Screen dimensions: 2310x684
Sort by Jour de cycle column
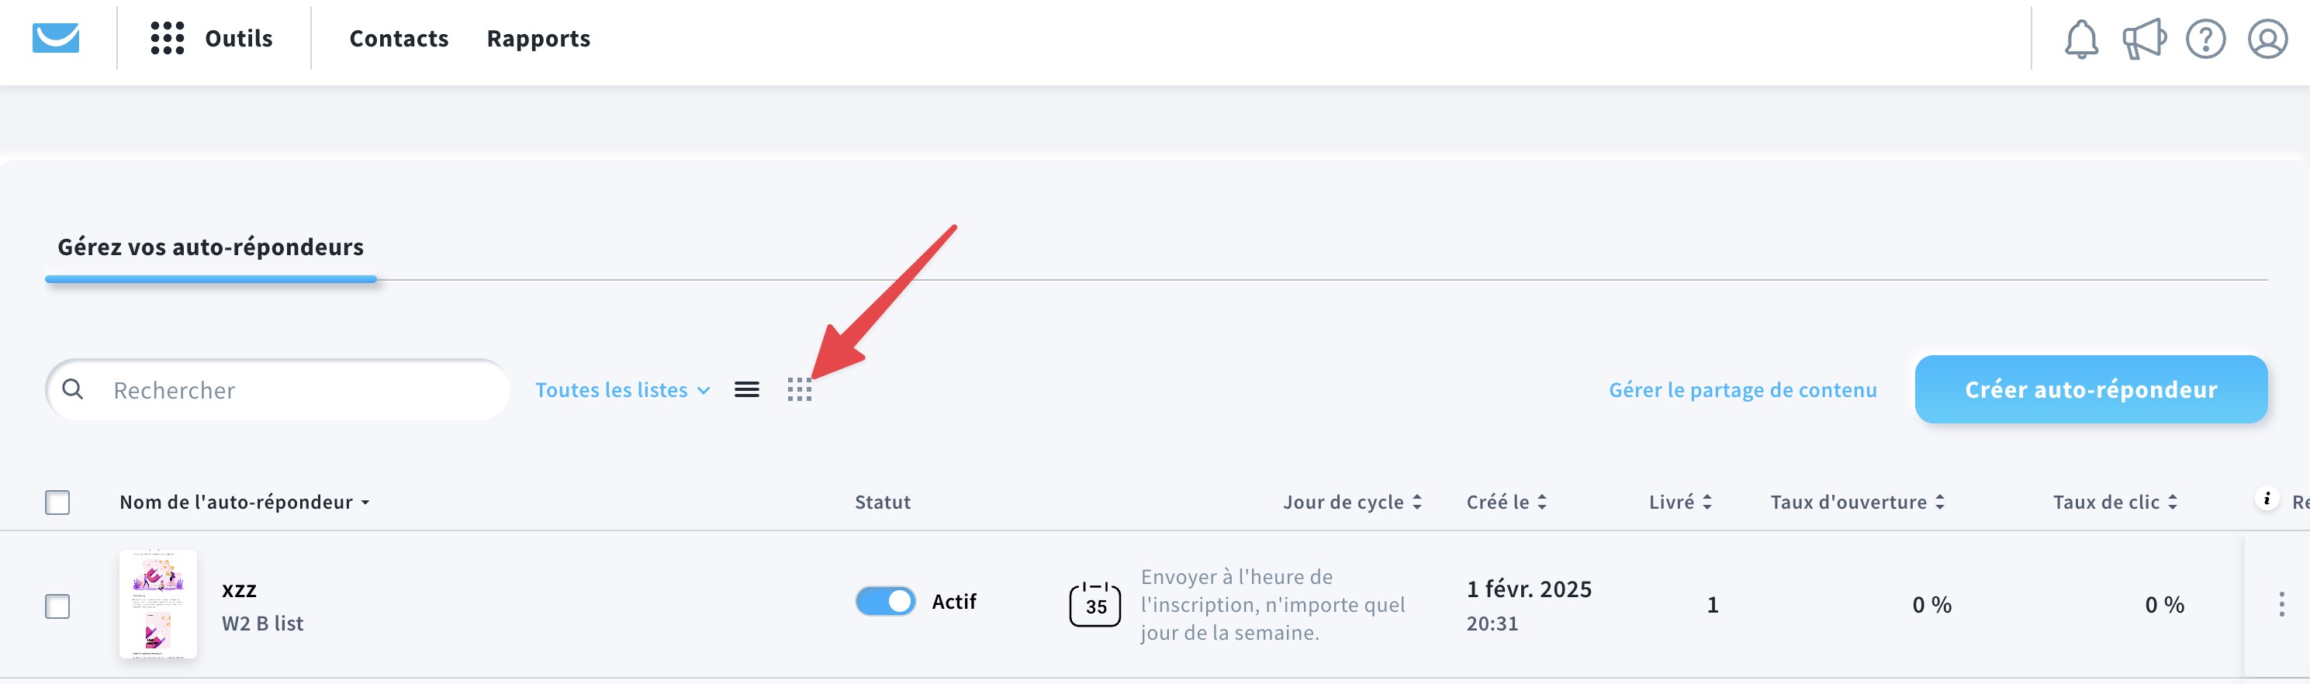[x=1352, y=502]
